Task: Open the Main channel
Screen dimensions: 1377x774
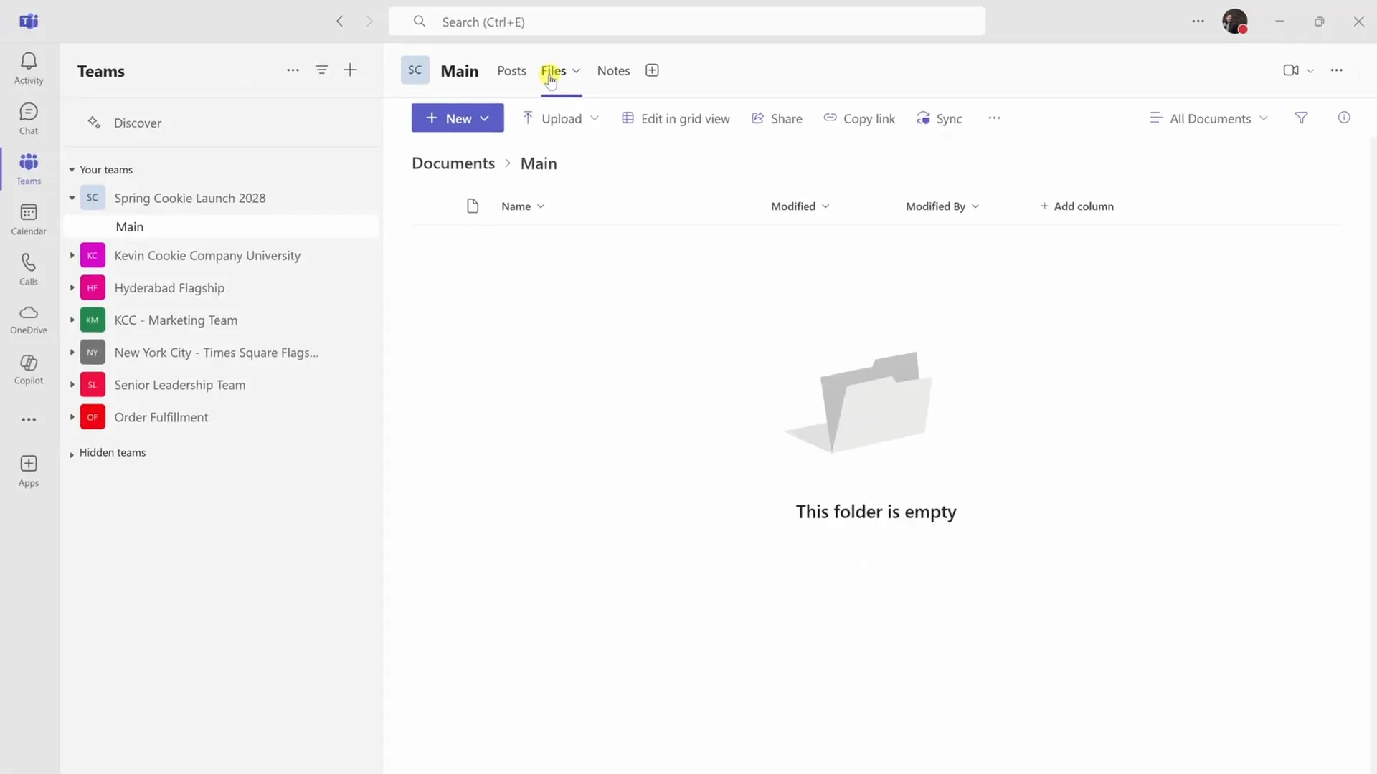Action: [x=221, y=227]
